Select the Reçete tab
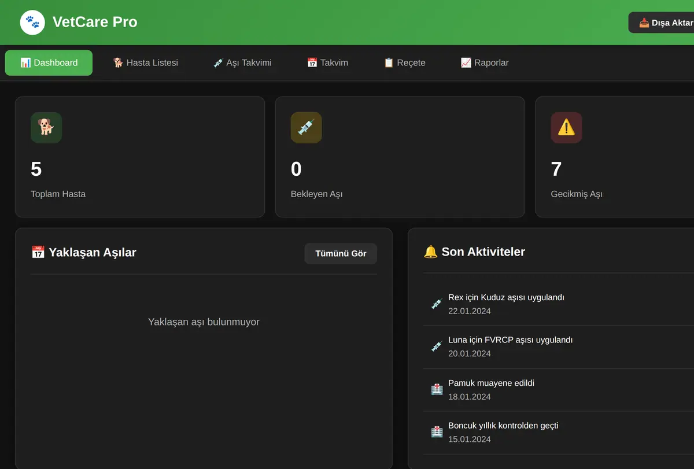The width and height of the screenshot is (694, 469). 404,62
